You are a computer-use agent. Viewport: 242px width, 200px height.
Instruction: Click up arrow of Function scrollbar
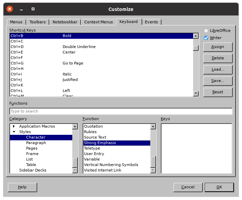point(153,127)
